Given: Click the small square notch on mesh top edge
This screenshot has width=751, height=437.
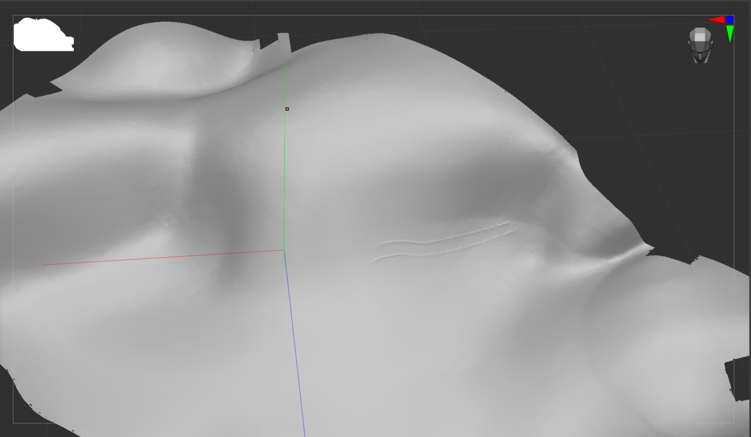Looking at the screenshot, I should (x=284, y=39).
